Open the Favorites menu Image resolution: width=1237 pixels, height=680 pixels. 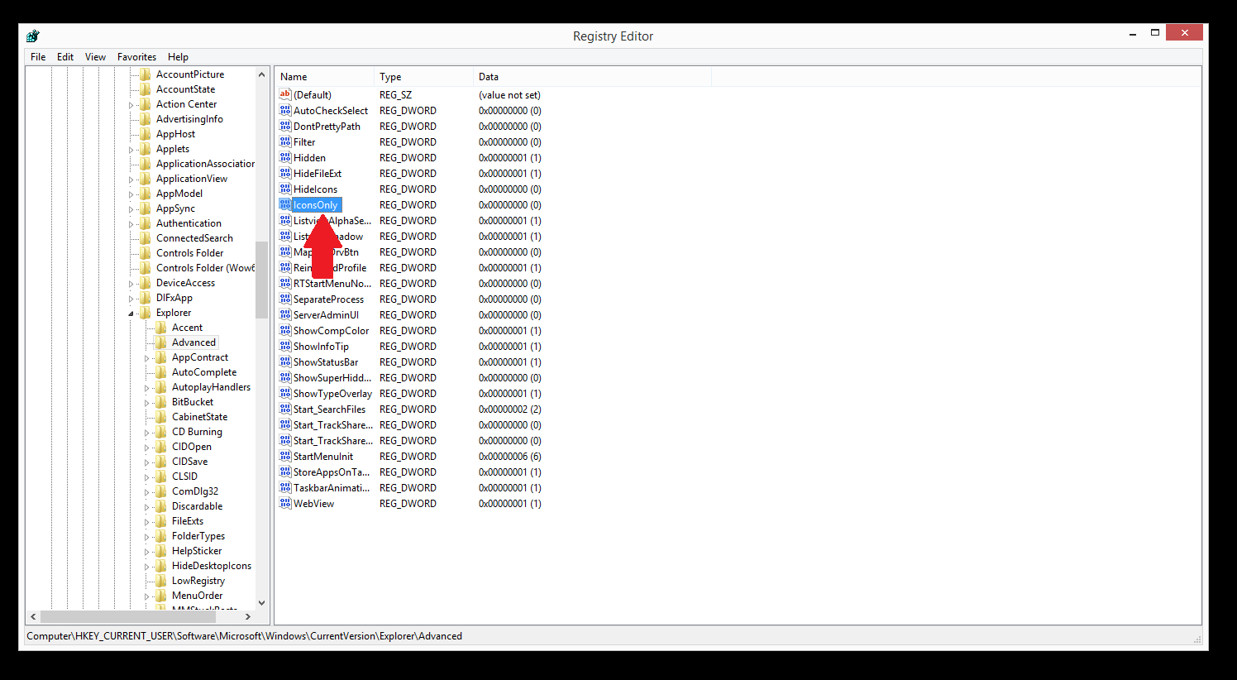[x=136, y=57]
